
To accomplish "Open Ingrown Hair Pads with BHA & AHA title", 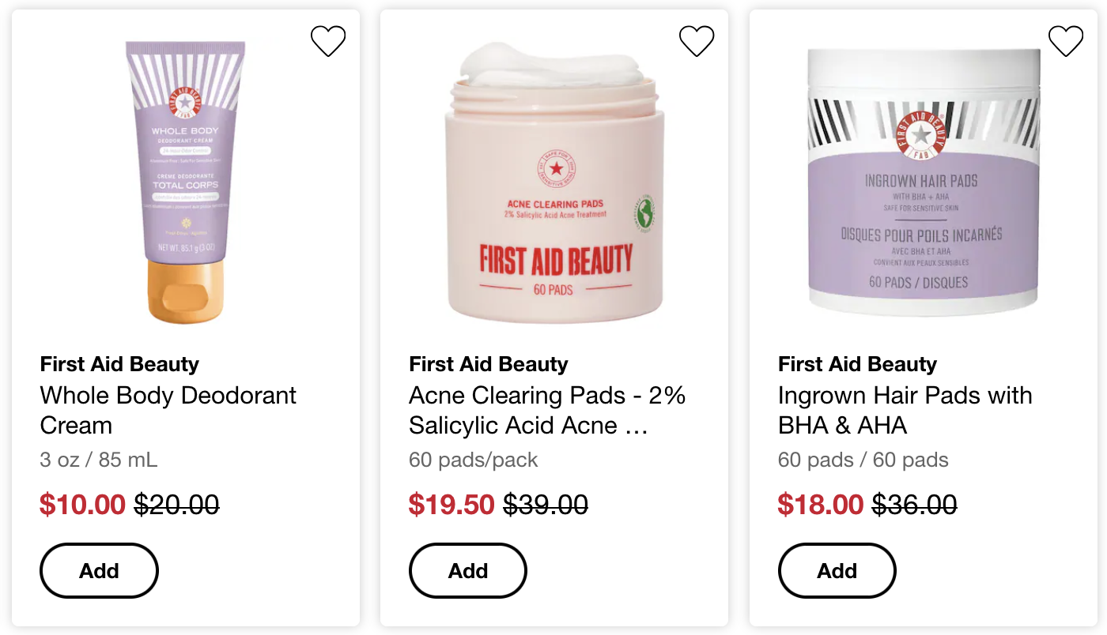I will point(905,410).
